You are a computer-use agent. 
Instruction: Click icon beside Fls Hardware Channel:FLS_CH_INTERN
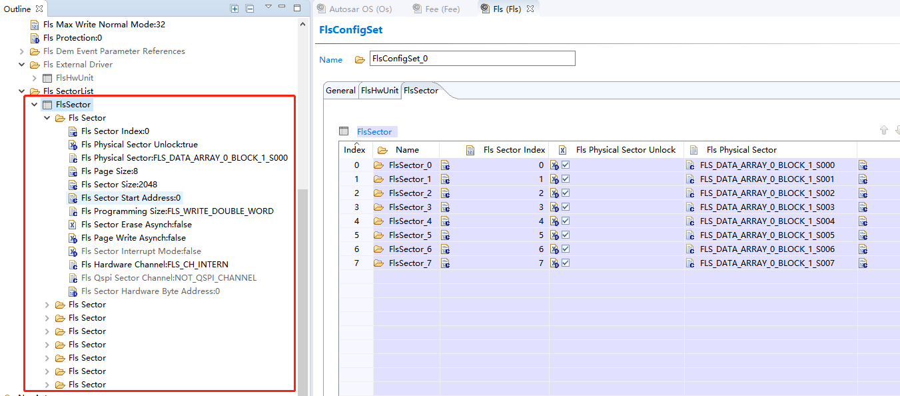(x=73, y=265)
